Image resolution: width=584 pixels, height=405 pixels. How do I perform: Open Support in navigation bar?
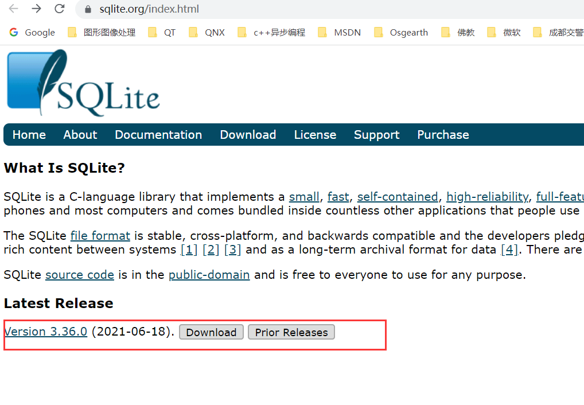coord(376,135)
